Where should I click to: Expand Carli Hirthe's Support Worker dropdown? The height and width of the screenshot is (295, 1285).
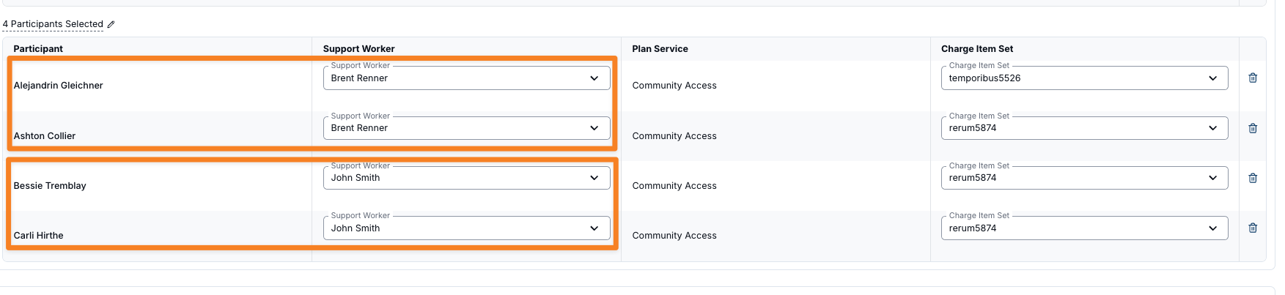(466, 228)
